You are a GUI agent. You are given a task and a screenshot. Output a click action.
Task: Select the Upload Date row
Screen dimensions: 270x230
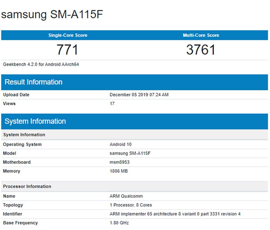point(16,95)
